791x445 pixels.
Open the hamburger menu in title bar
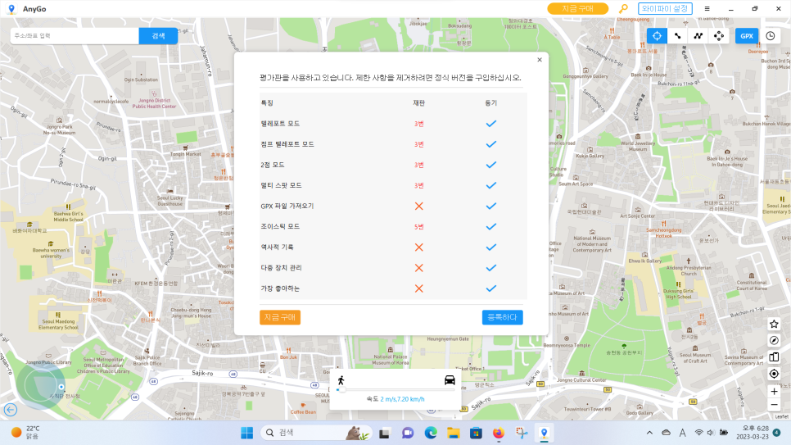pyautogui.click(x=707, y=8)
